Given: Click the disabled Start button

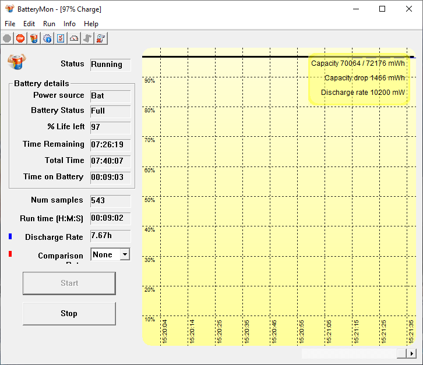Looking at the screenshot, I should pyautogui.click(x=69, y=283).
